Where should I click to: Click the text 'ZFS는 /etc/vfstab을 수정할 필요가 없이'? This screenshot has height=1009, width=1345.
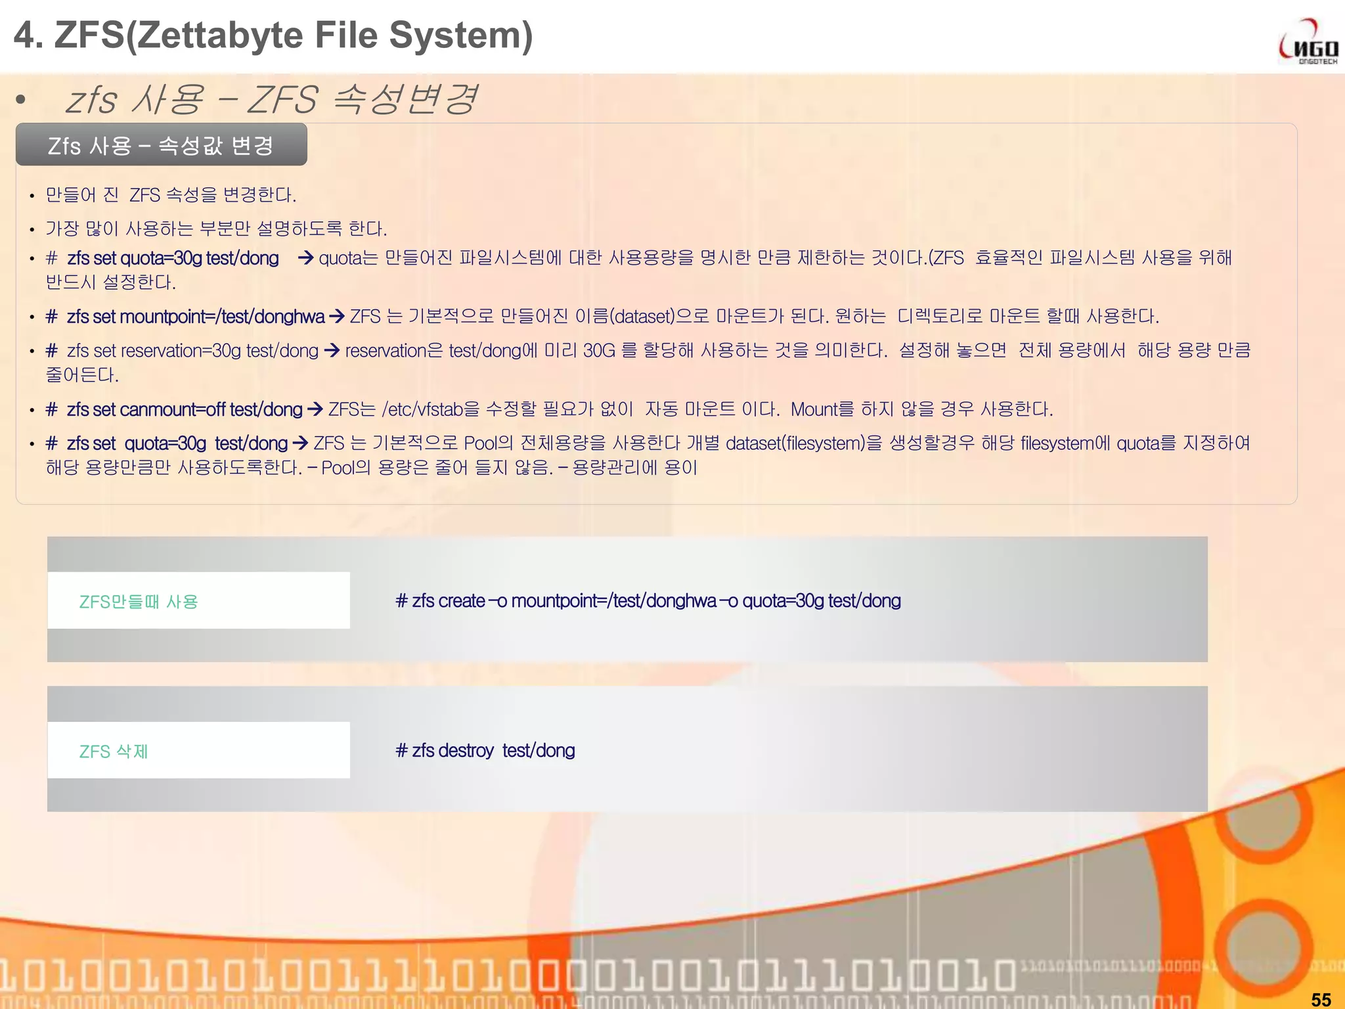point(481,409)
